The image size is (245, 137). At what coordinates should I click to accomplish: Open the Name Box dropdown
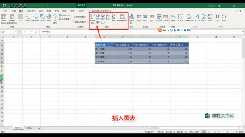click(16, 32)
